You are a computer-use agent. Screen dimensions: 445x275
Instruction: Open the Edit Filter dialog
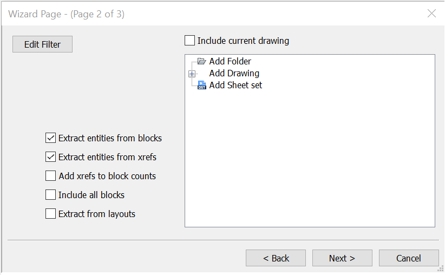click(42, 44)
